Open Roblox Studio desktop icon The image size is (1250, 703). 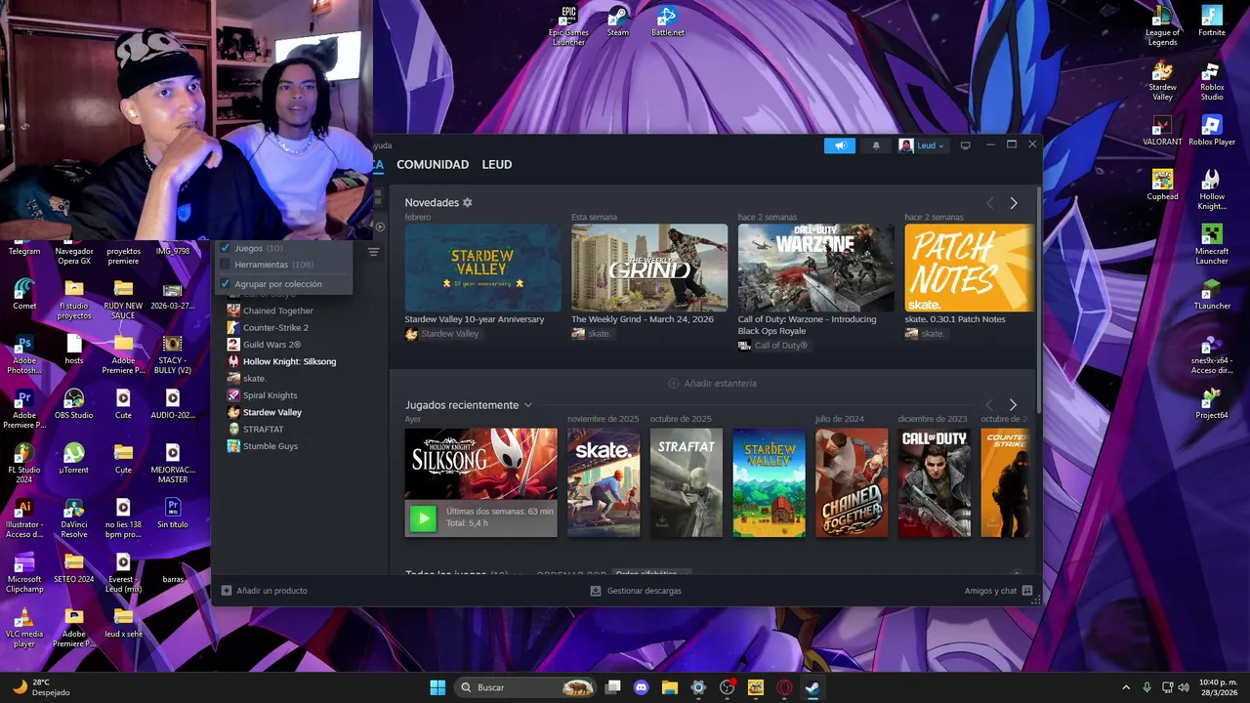(1212, 81)
